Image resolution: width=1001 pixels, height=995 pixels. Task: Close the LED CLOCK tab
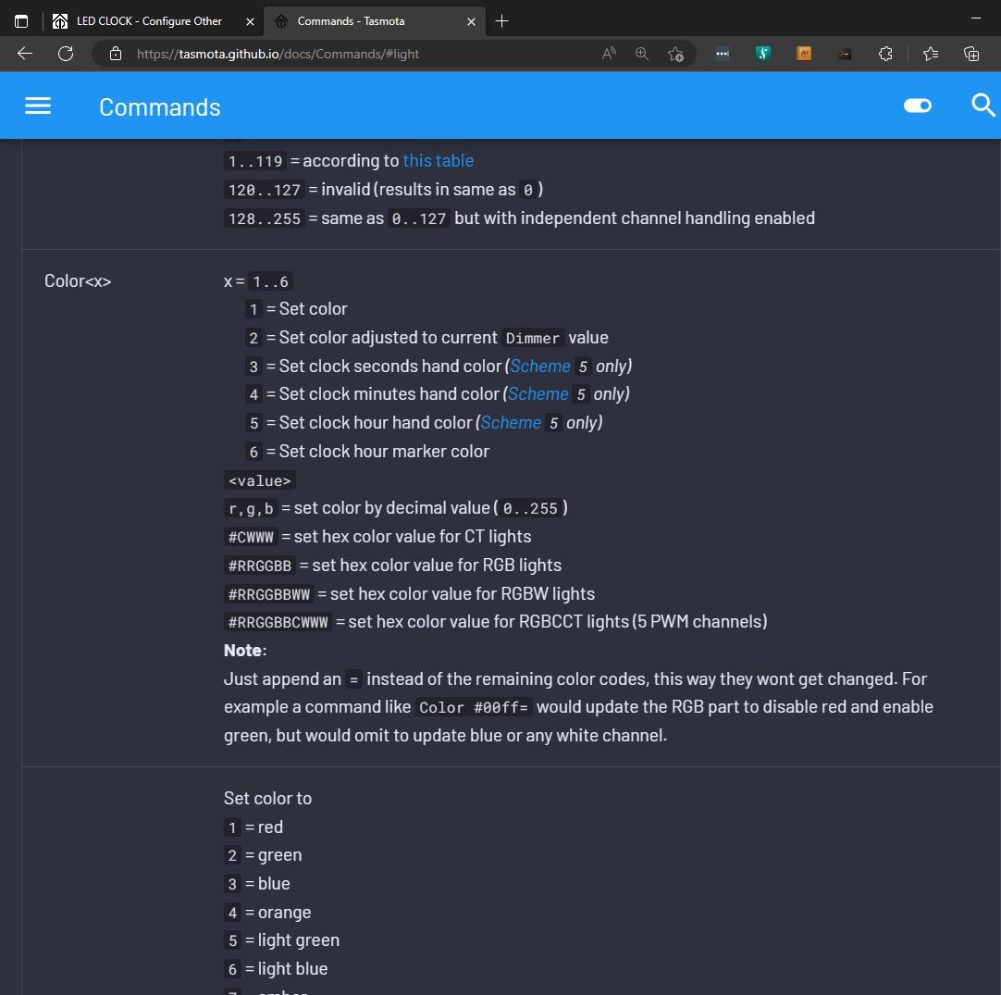click(251, 20)
